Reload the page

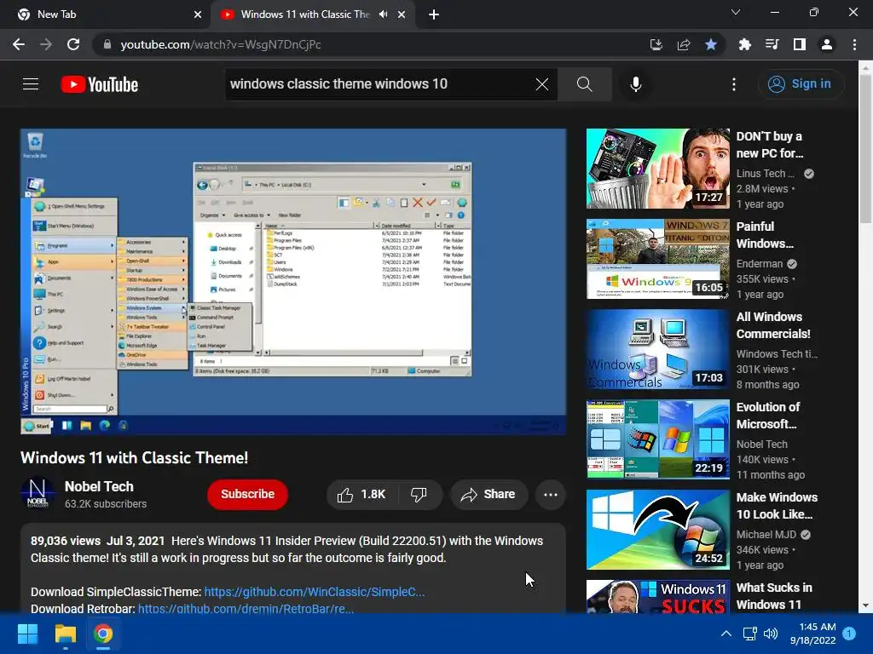tap(73, 44)
